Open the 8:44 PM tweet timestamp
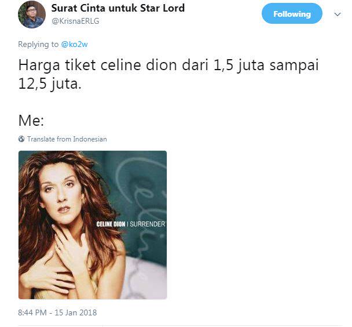 32,313
